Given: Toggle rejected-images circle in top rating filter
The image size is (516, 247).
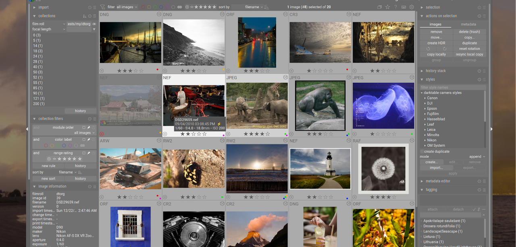Looking at the screenshot, I should coord(187,7).
